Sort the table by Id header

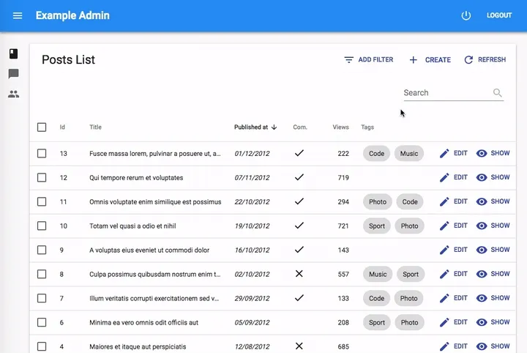click(x=62, y=127)
